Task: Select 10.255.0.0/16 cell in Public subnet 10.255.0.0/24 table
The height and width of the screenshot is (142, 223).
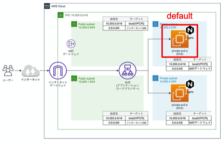Action: point(114,24)
